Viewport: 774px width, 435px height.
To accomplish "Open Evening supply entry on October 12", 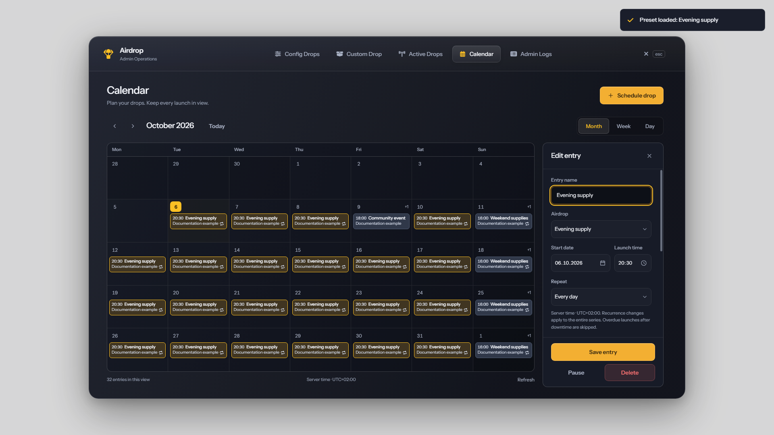I will [x=137, y=264].
